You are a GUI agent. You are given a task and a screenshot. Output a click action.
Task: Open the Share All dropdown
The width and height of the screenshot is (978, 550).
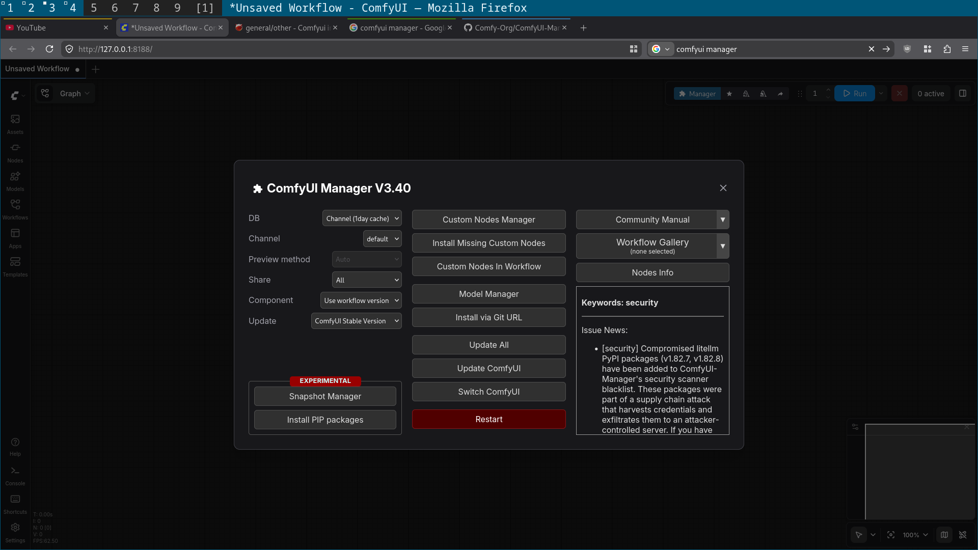pos(367,280)
